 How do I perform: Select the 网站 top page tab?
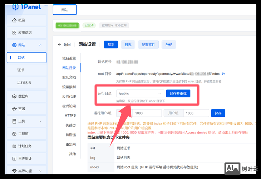coord(65,10)
